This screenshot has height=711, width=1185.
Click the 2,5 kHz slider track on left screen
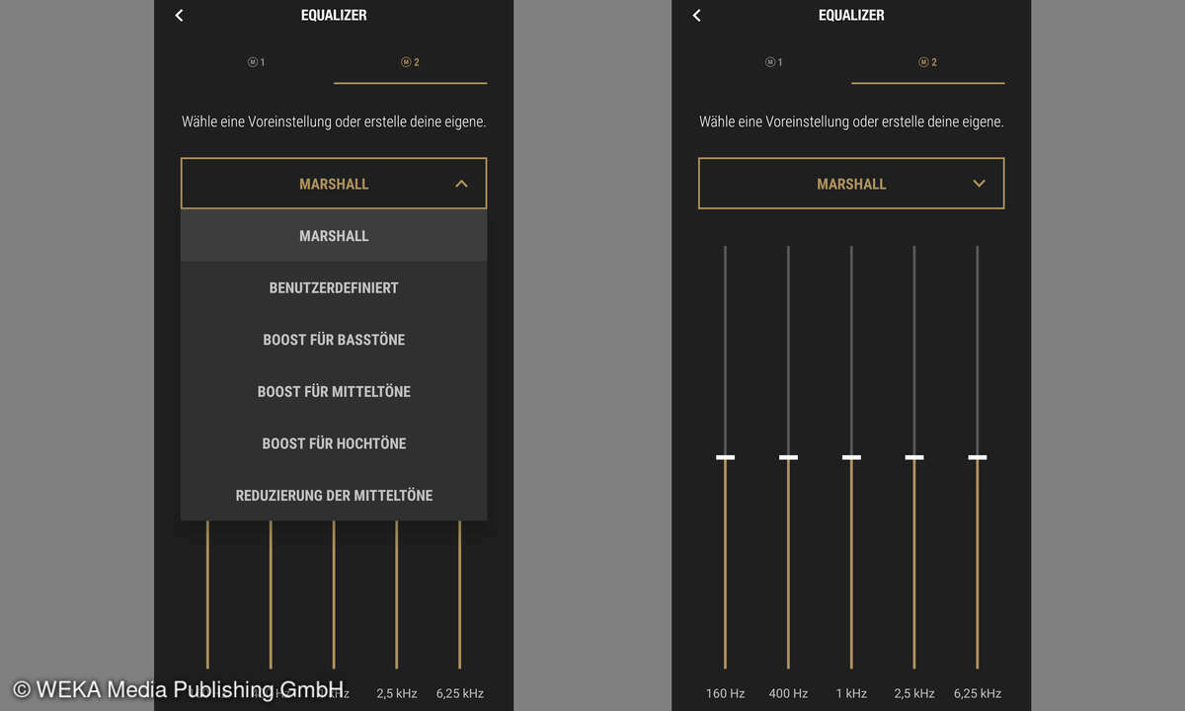tap(397, 594)
